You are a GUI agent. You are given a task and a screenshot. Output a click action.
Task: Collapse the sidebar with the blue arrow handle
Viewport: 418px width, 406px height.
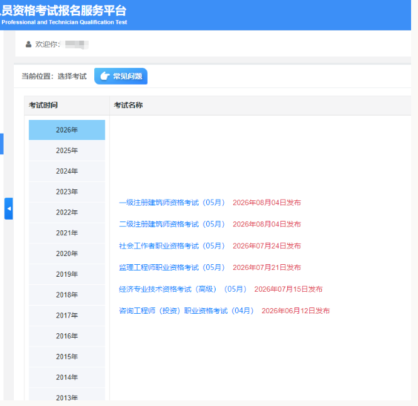click(9, 208)
